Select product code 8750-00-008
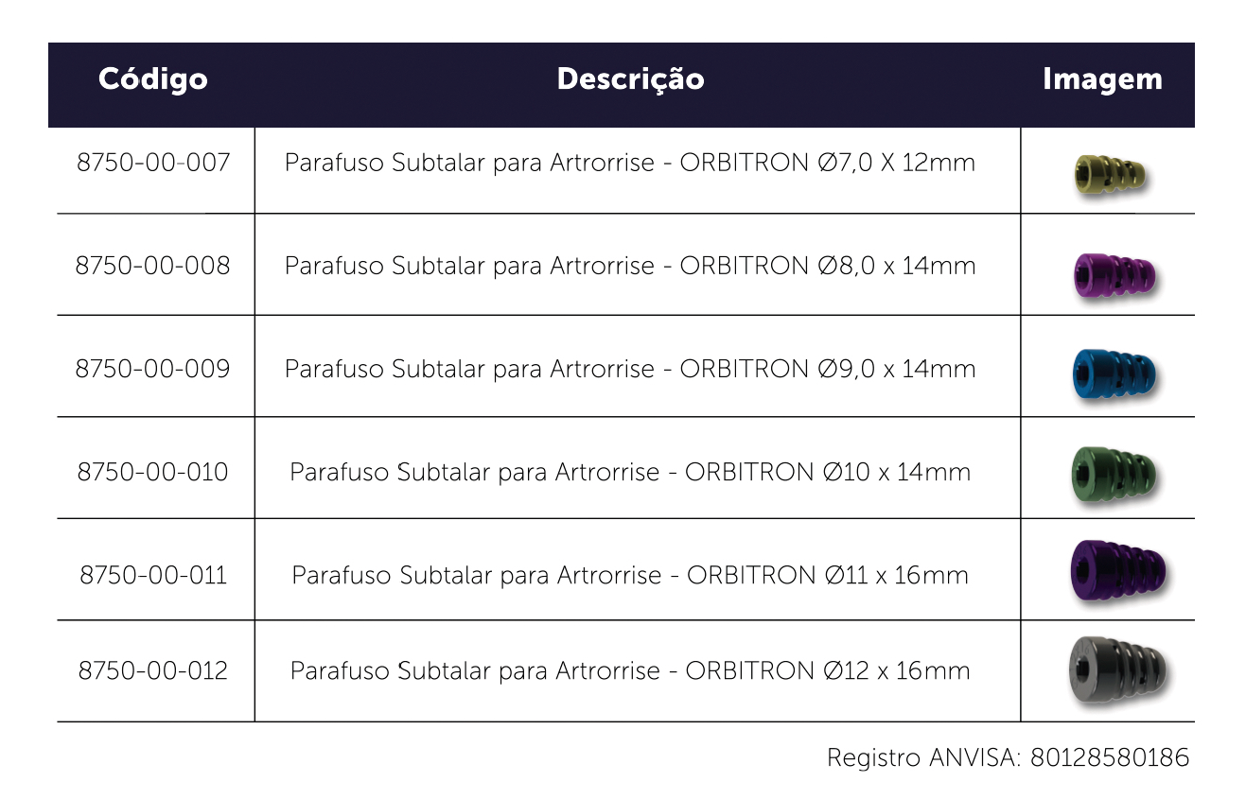 click(152, 266)
